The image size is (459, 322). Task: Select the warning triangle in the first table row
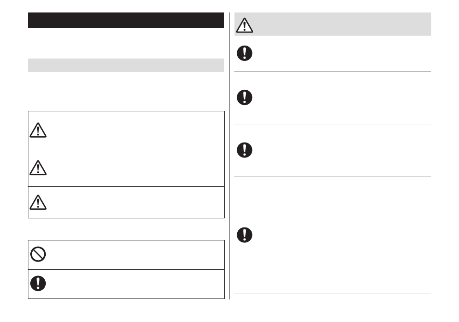(x=38, y=130)
